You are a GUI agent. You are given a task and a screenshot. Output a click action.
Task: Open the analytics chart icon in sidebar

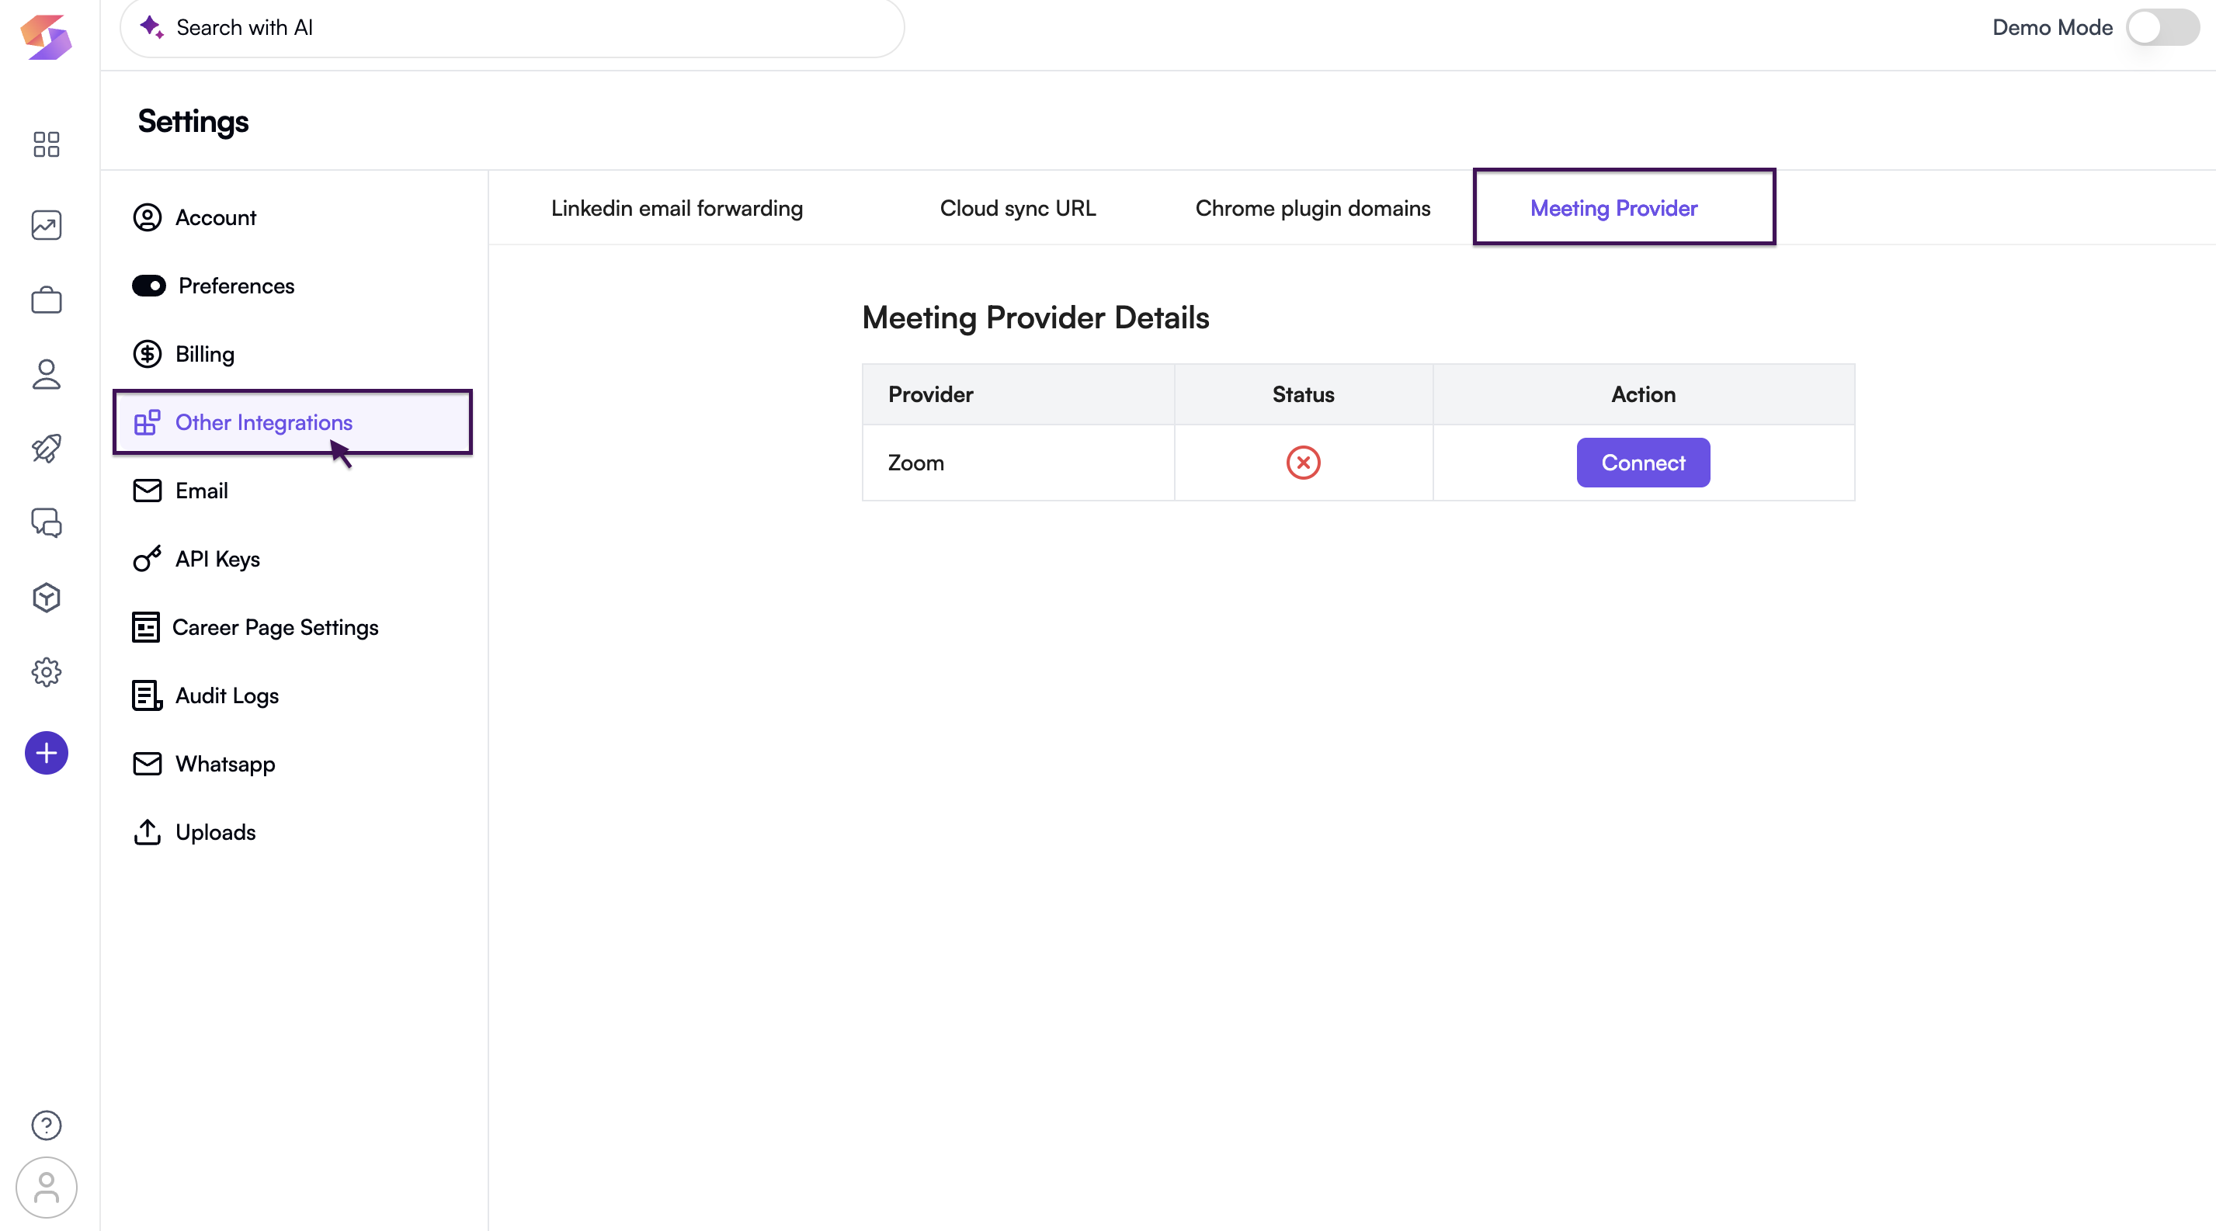[x=47, y=225]
